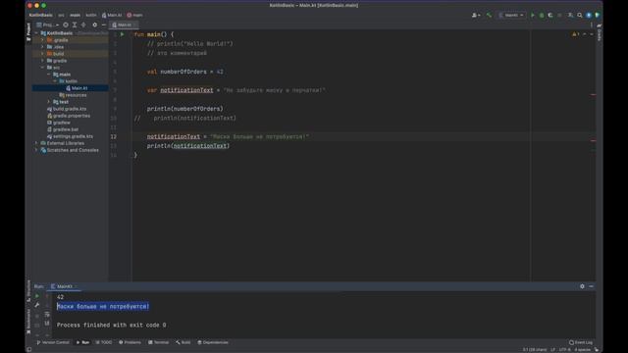Open the Version Control tab
The width and height of the screenshot is (628, 353).
pos(53,342)
